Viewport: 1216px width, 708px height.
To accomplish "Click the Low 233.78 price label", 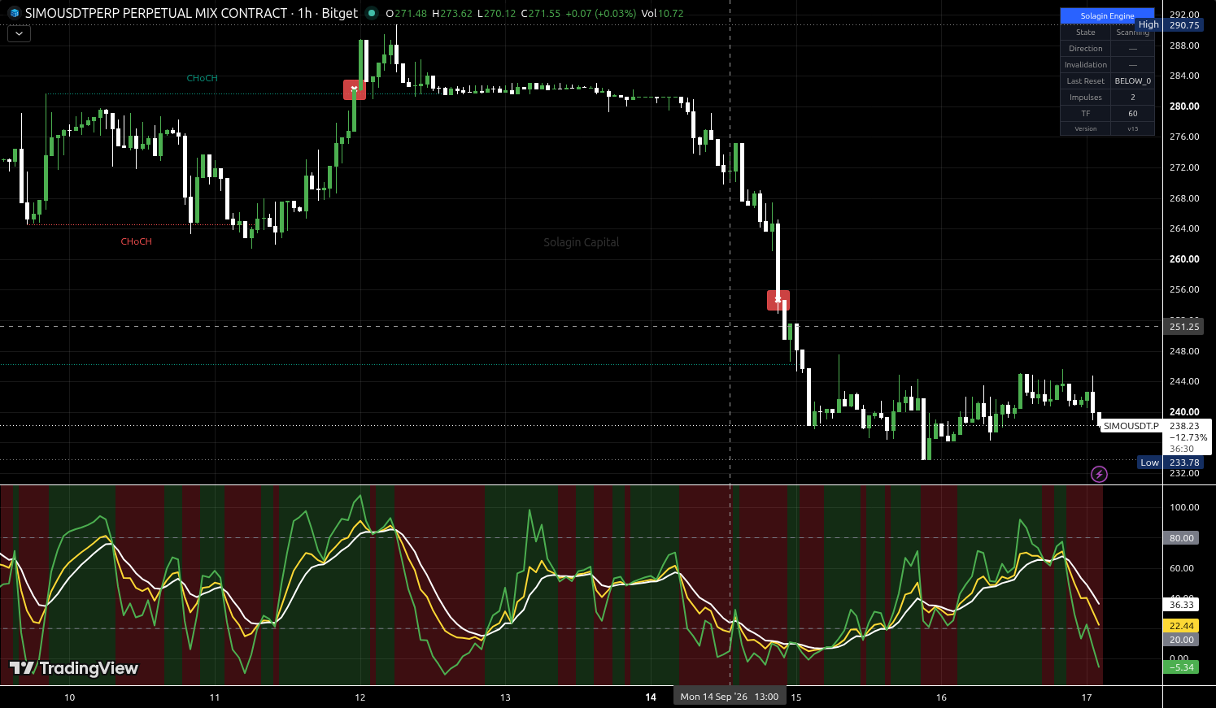I will (1170, 463).
